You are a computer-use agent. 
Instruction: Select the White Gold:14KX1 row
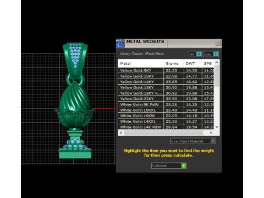(x=166, y=122)
